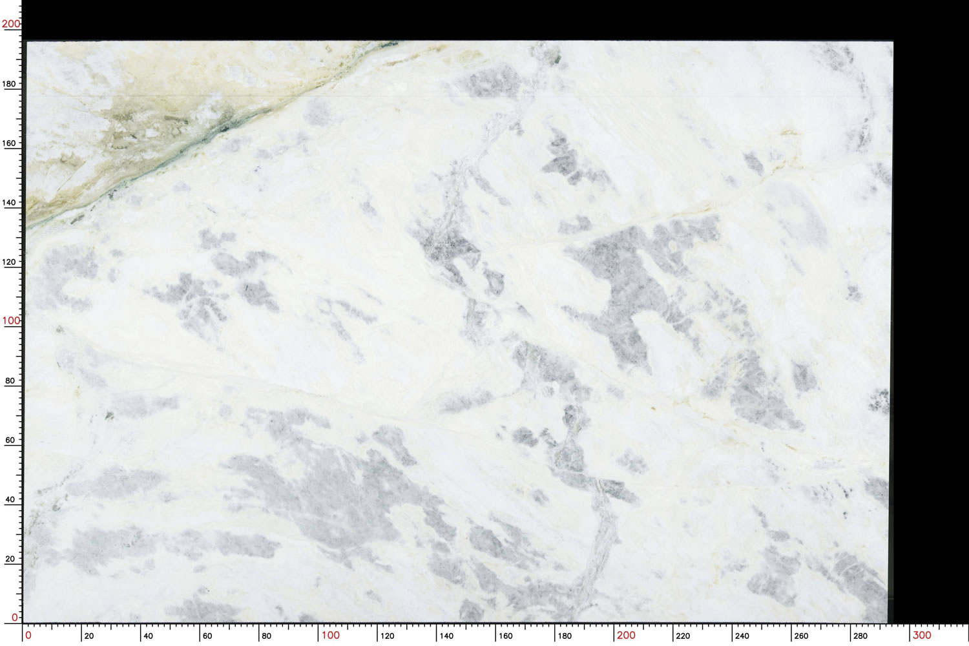
Task: Click the red 100 on the vertical ruler
Action: [x=11, y=320]
